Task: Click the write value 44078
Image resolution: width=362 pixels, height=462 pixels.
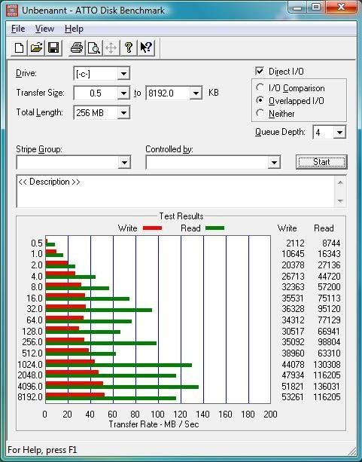Action: pyautogui.click(x=293, y=365)
